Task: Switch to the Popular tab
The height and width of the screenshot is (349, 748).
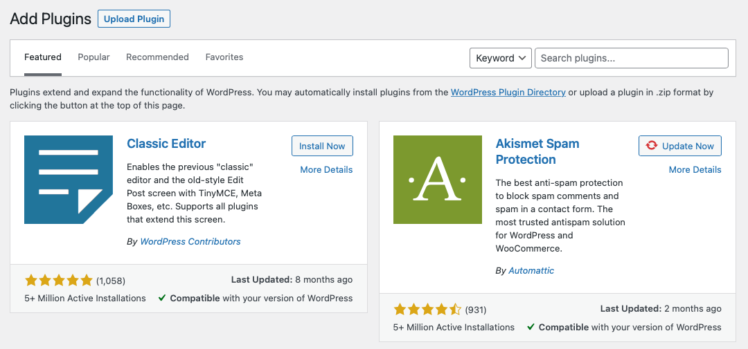Action: [x=93, y=57]
